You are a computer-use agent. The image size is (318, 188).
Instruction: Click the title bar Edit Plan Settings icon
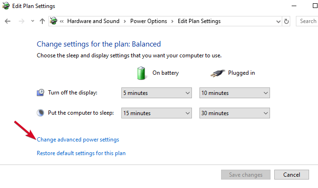point(6,6)
